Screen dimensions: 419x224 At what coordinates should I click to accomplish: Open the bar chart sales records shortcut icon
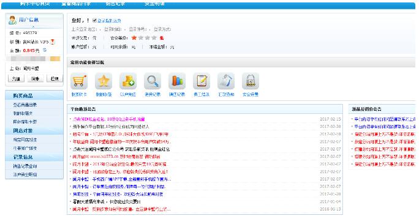[177, 81]
